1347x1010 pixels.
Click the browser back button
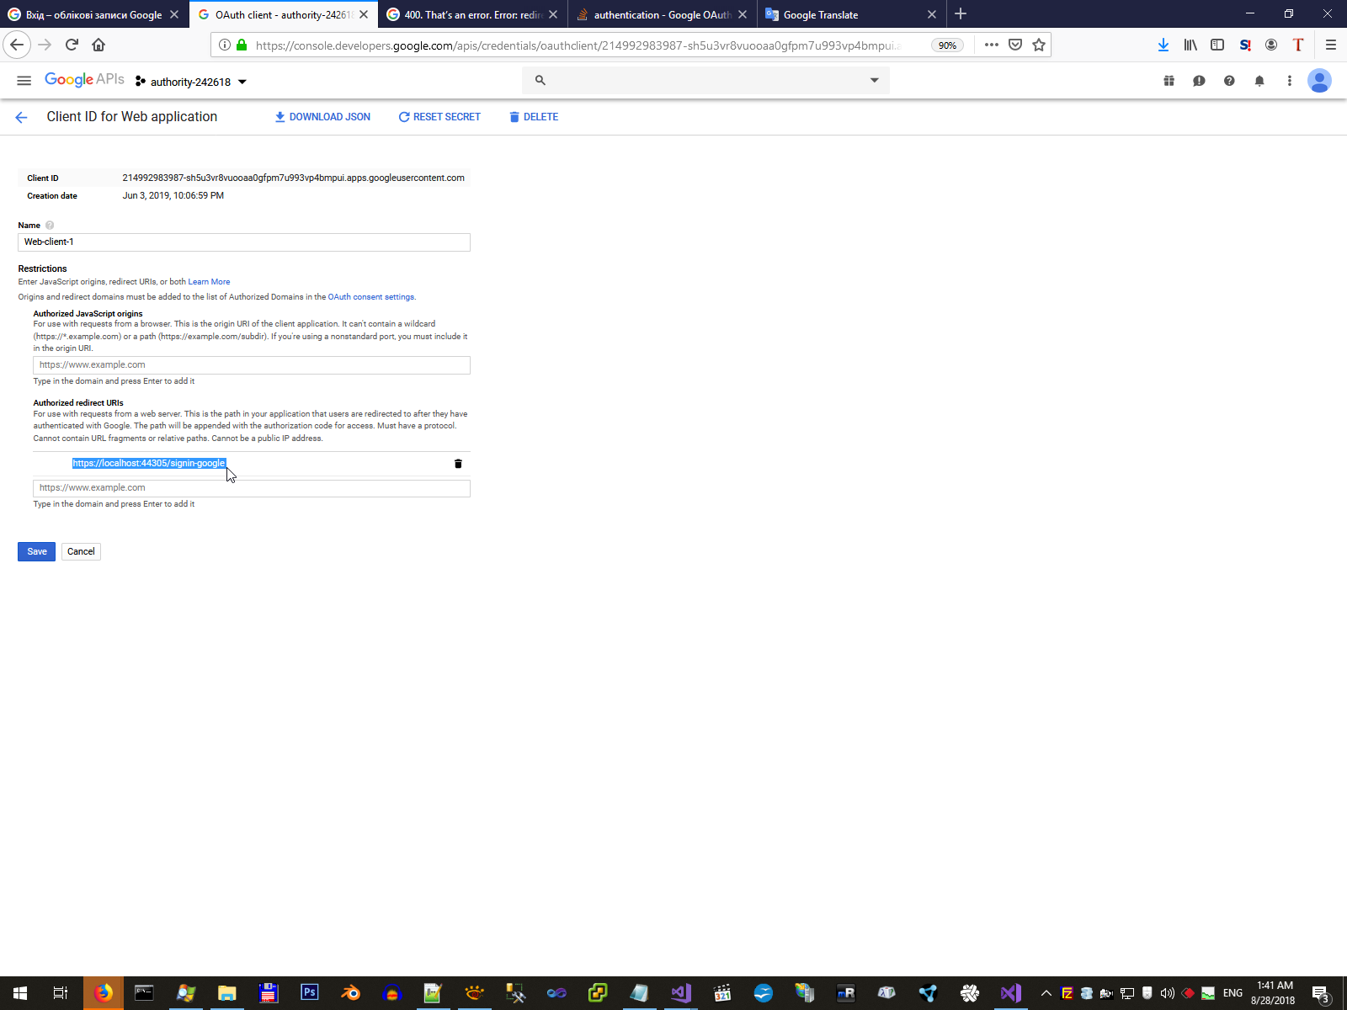pyautogui.click(x=17, y=45)
